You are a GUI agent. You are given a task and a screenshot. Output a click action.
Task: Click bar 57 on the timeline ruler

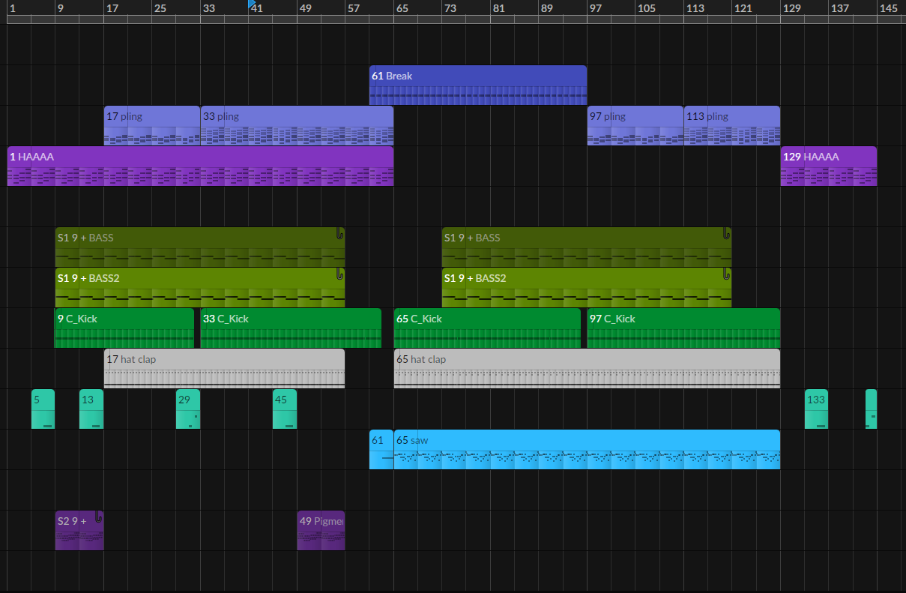point(354,8)
